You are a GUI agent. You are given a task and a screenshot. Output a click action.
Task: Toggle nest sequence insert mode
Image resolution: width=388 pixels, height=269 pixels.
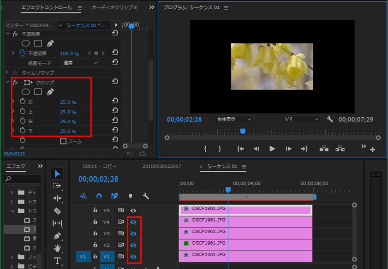click(x=84, y=196)
